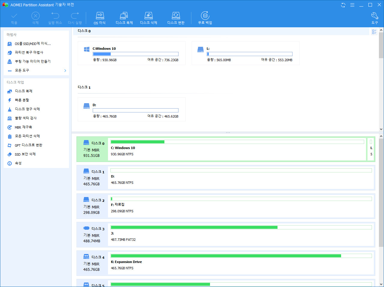The height and width of the screenshot is (287, 384).
Task: Select the L: partition card
Action: coord(245,53)
